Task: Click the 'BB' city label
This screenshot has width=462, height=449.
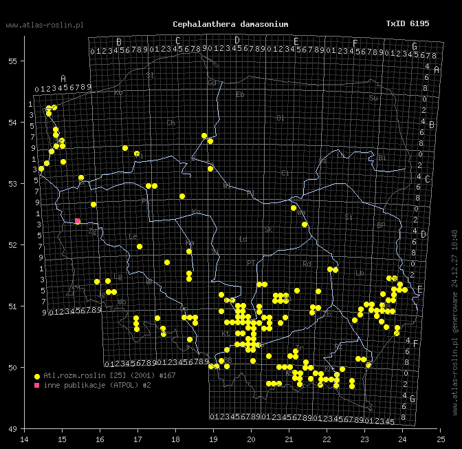Action: pyautogui.click(x=228, y=360)
